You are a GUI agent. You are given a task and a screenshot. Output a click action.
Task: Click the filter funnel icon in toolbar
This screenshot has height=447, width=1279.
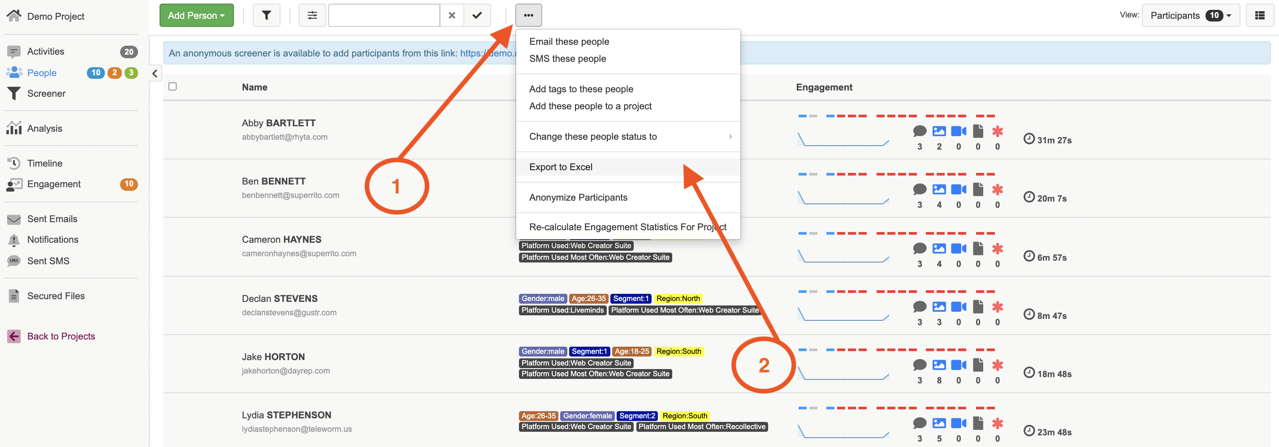click(x=266, y=15)
